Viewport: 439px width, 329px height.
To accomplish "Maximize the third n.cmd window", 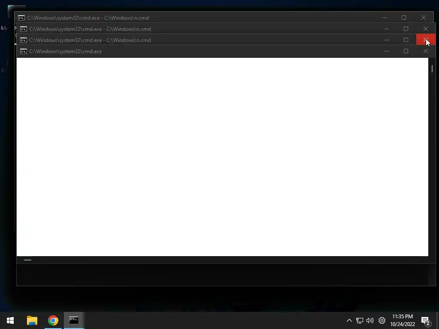I will [406, 40].
